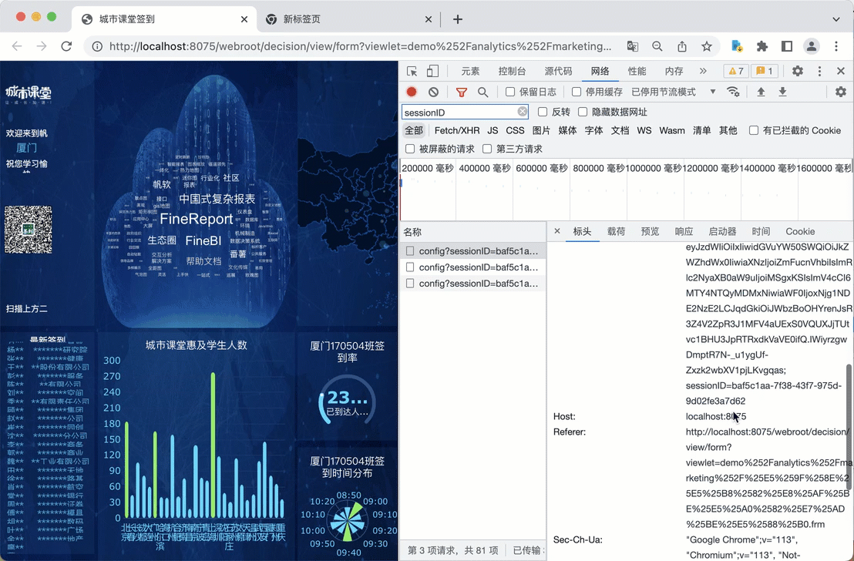Clear the network log
This screenshot has width=854, height=561.
(433, 92)
